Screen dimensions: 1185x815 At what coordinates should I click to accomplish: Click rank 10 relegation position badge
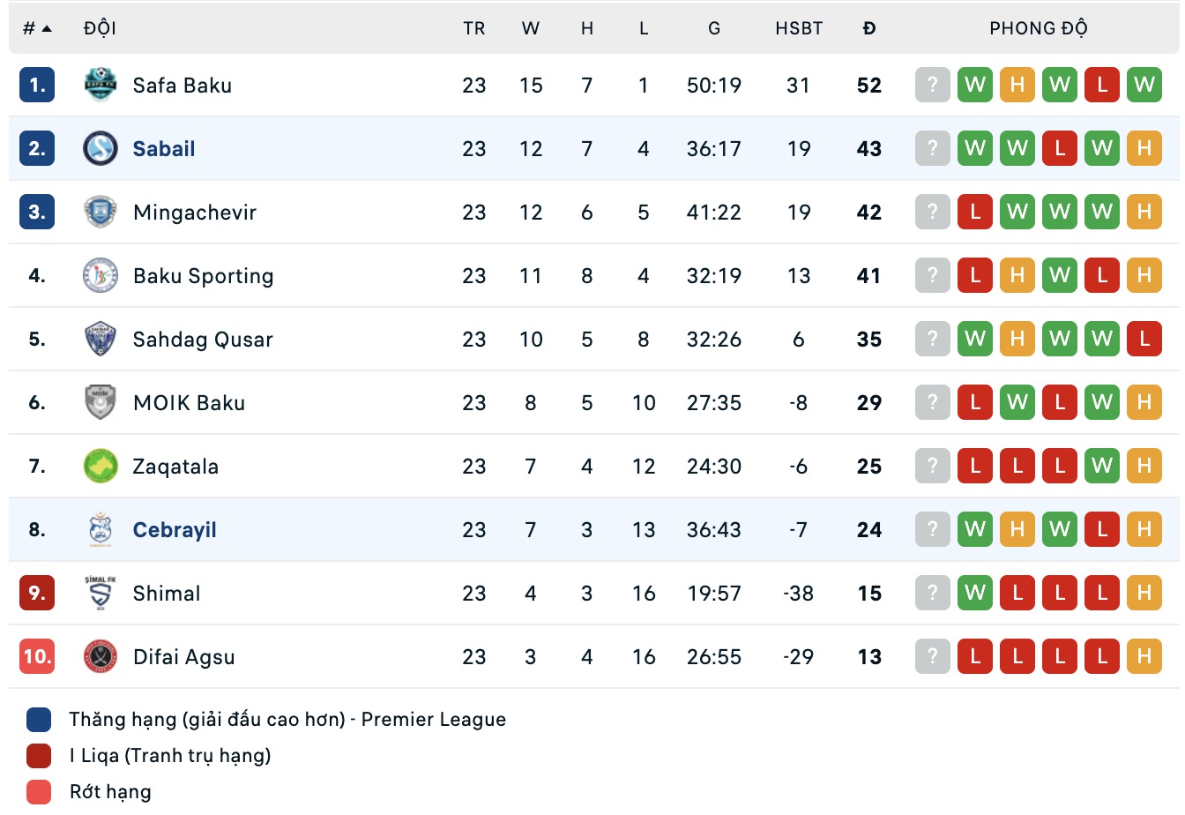(37, 656)
